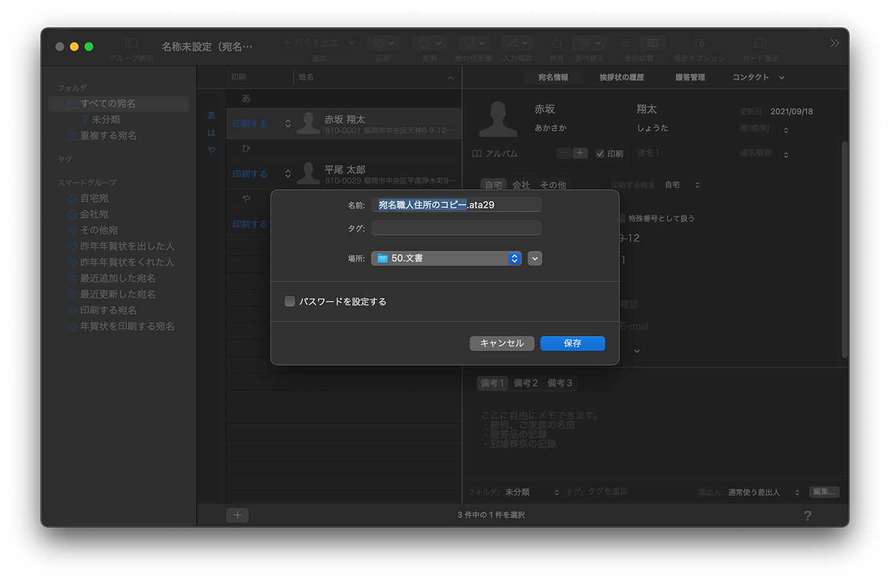The width and height of the screenshot is (890, 581).
Task: Click the キャンセル button
Action: click(x=502, y=343)
